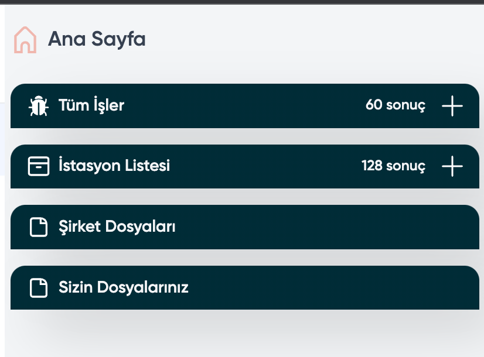The height and width of the screenshot is (357, 484).
Task: Click the 128 sonuç count text
Action: (393, 166)
